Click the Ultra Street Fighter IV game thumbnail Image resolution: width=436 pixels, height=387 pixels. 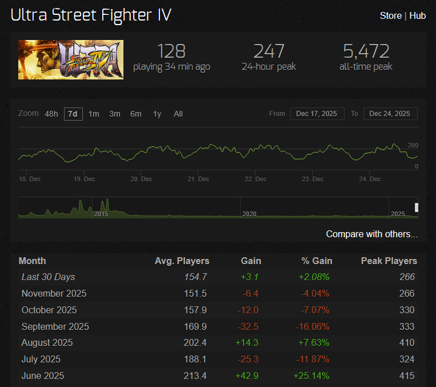click(71, 59)
